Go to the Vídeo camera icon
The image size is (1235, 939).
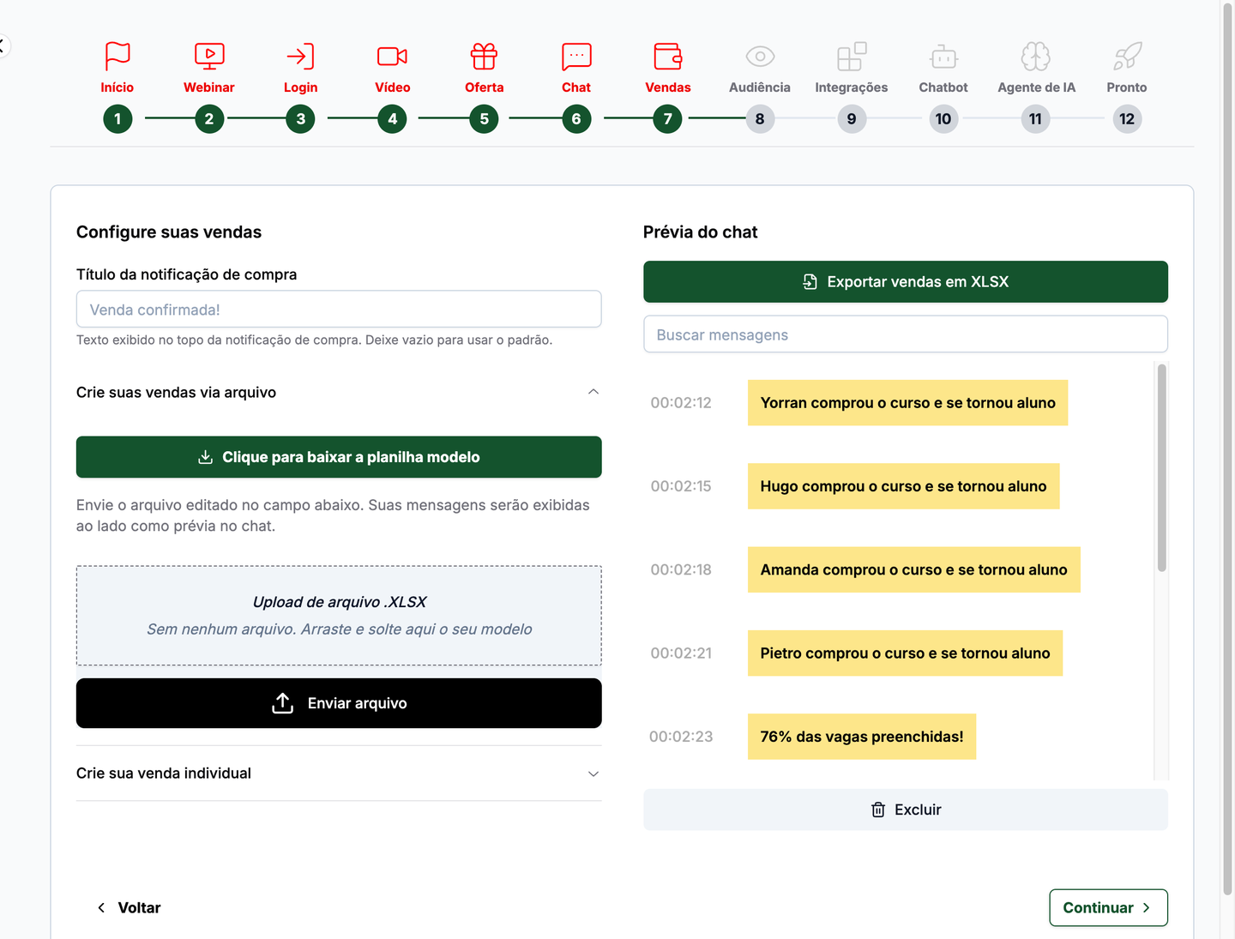(x=392, y=57)
